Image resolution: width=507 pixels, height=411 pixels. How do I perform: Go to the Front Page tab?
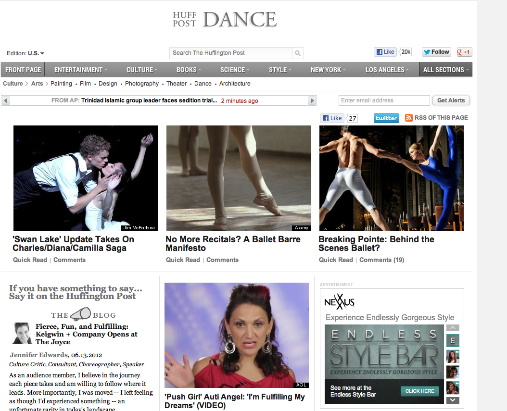[23, 70]
